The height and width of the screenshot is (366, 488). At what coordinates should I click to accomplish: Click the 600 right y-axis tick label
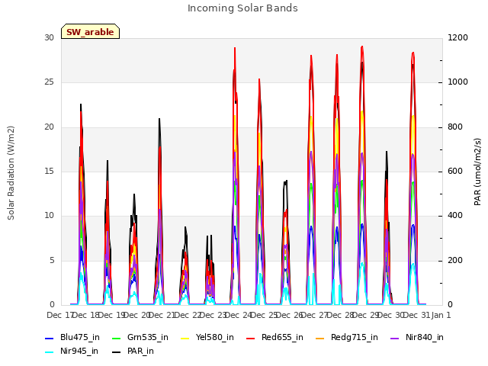pos(455,171)
